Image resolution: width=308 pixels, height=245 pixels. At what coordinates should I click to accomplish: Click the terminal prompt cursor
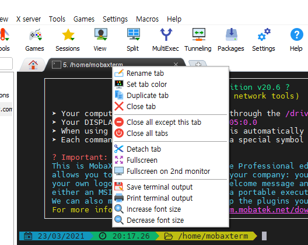[264, 236]
